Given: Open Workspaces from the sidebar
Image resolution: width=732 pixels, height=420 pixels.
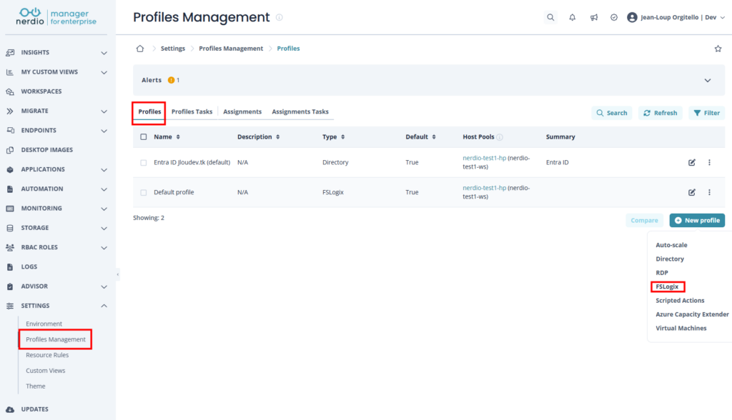Looking at the screenshot, I should pos(41,91).
